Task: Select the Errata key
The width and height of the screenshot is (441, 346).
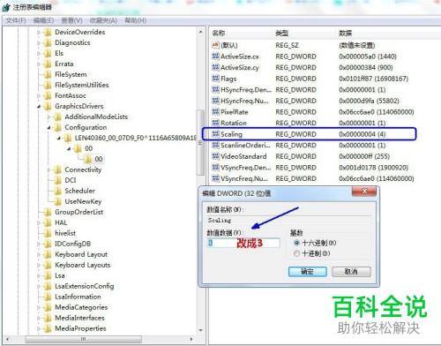Action: point(64,64)
